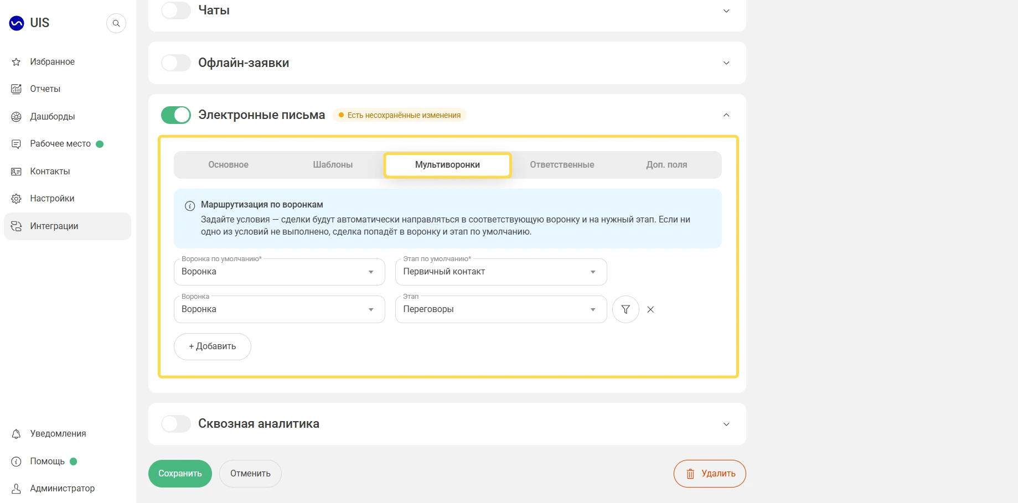This screenshot has width=1018, height=503.
Task: Turn on Сквозная аналитика switch
Action: click(x=176, y=424)
